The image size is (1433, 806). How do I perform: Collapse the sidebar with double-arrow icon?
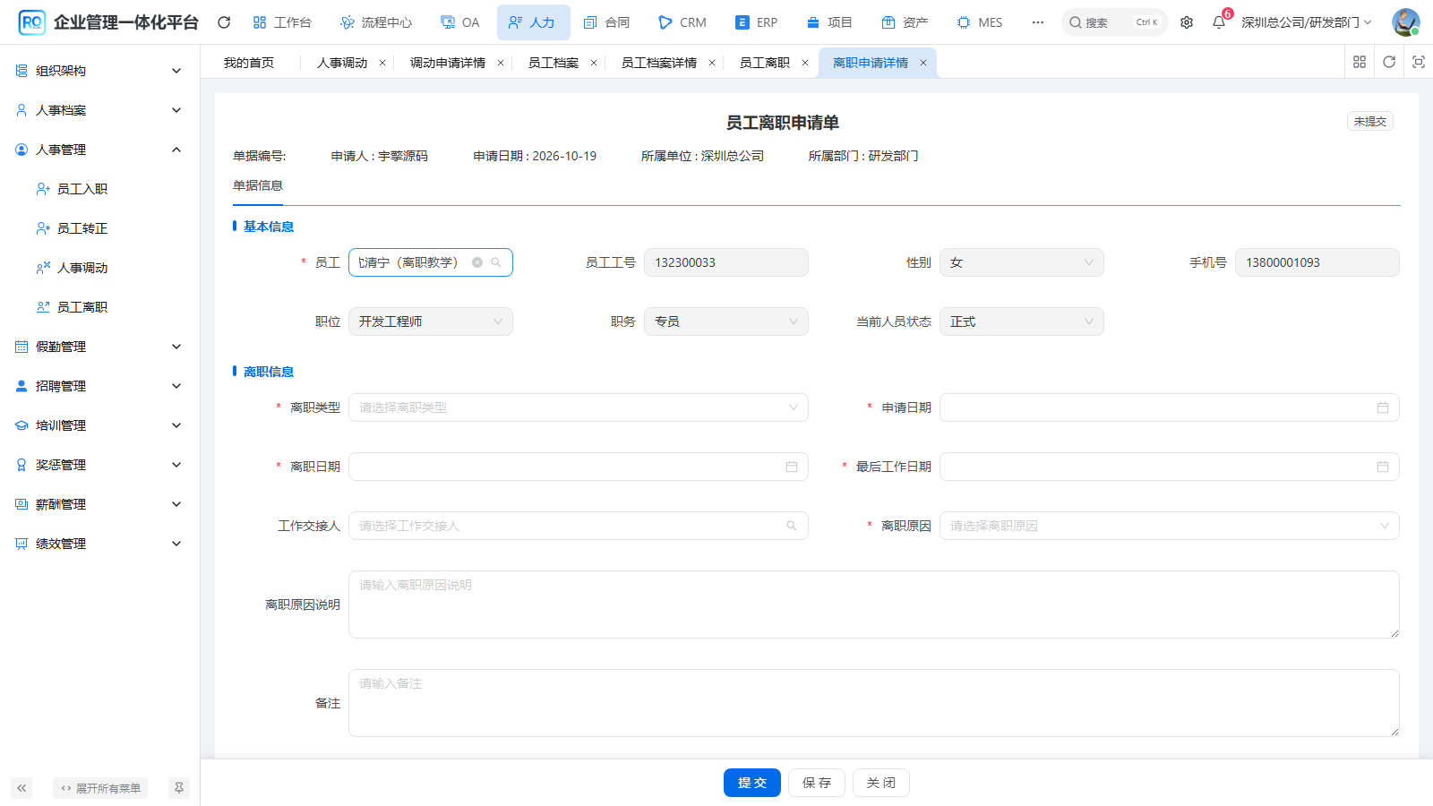click(21, 788)
